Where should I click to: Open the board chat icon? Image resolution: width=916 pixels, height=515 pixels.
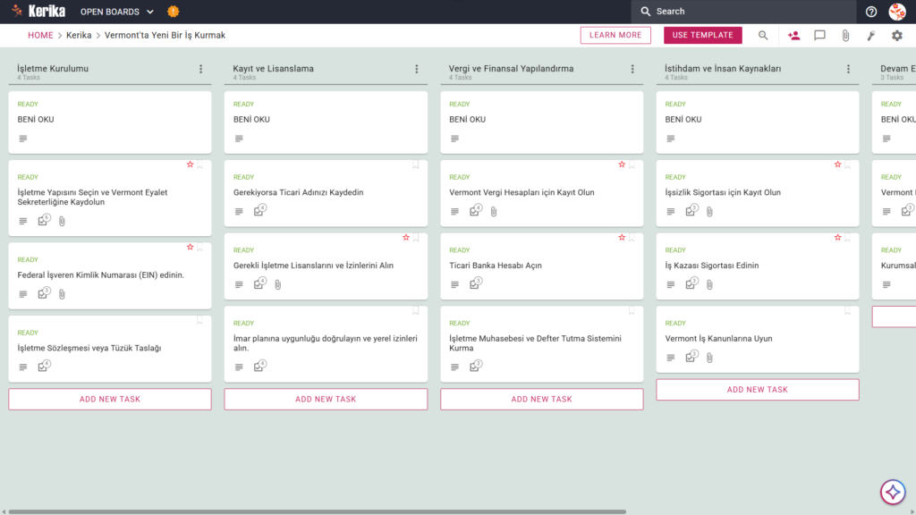coord(819,35)
